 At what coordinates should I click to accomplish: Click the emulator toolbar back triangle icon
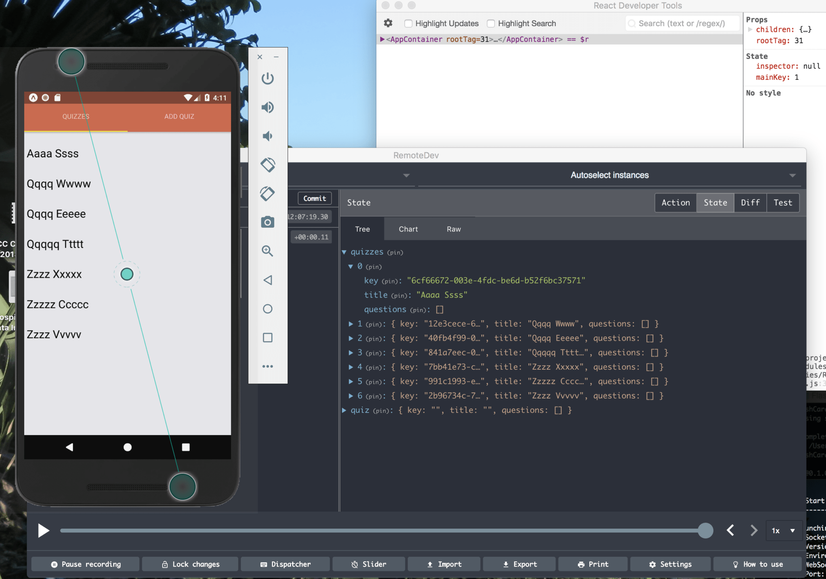tap(268, 280)
